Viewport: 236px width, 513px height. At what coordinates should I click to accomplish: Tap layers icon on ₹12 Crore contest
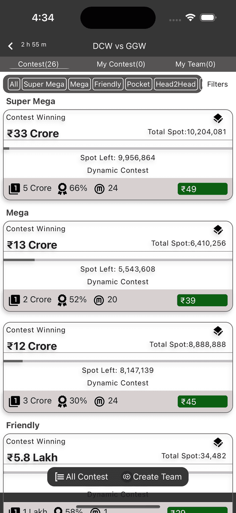pyautogui.click(x=218, y=331)
